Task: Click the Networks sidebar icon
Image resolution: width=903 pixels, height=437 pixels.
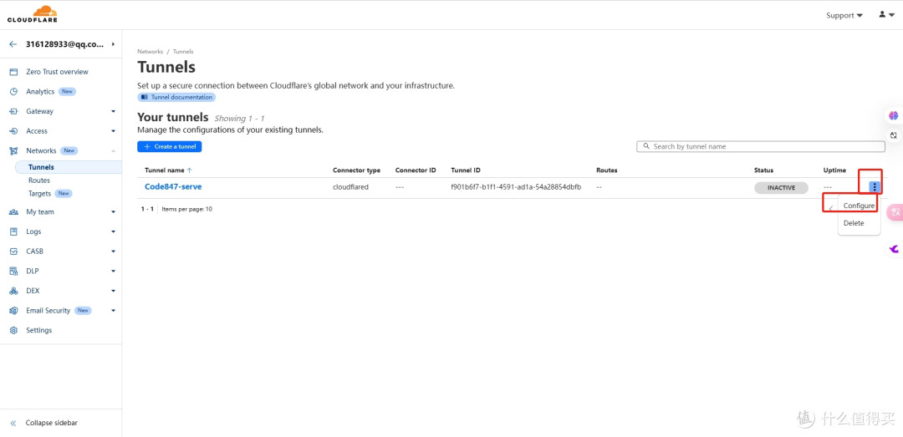Action: click(x=14, y=151)
